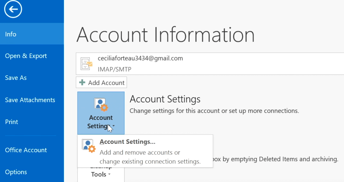Open the Open & Export section
The height and width of the screenshot is (182, 344).
[32, 56]
